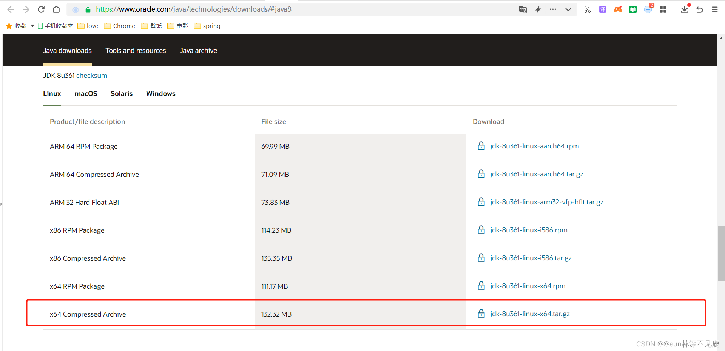
Task: Open the spring bookmark folder
Action: click(x=207, y=26)
